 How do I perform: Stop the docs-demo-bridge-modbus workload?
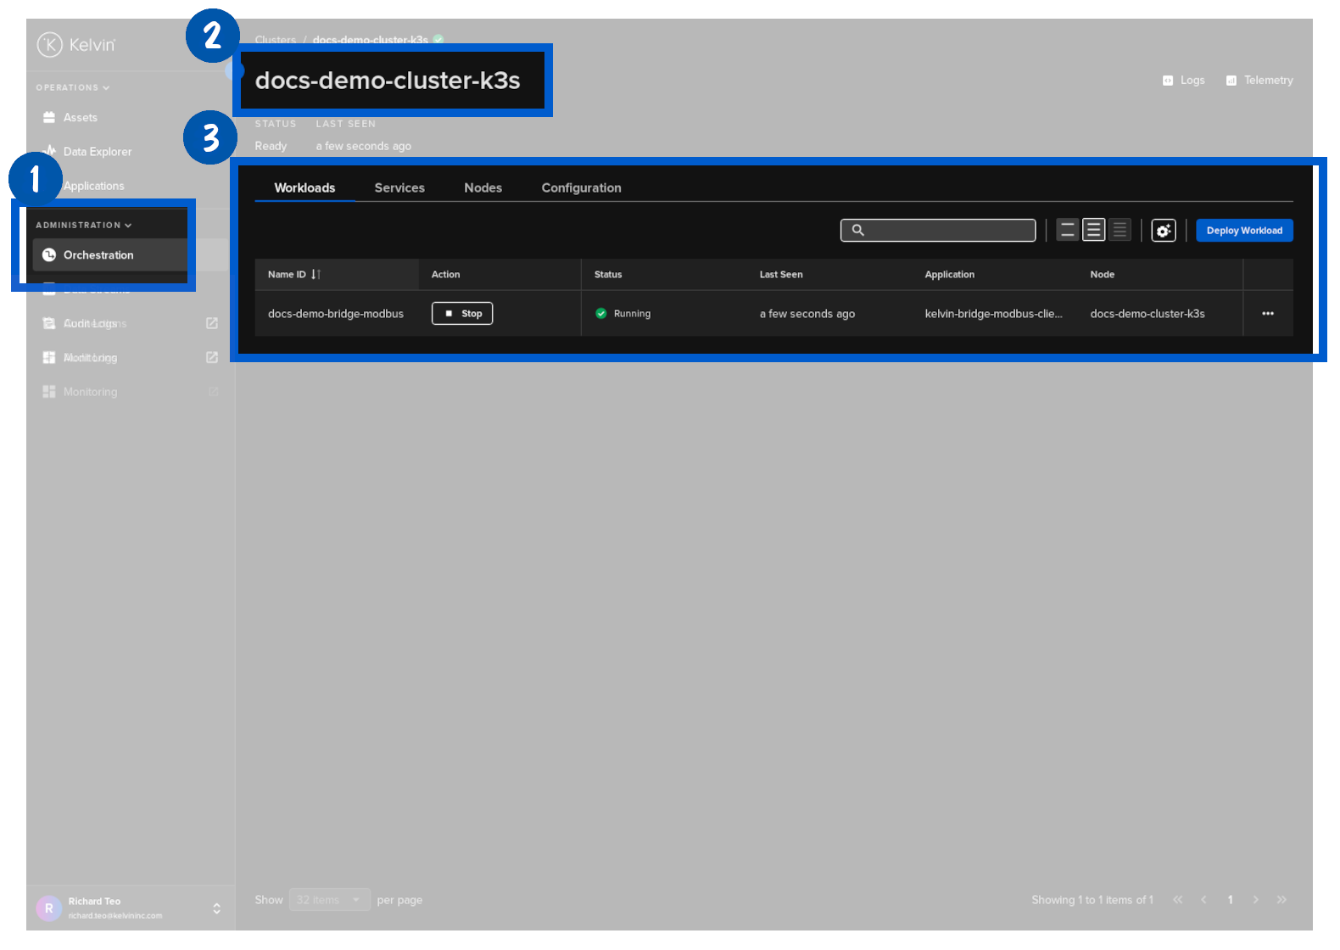pyautogui.click(x=462, y=314)
